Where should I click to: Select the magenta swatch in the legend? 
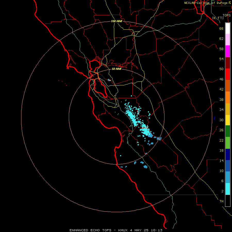(228, 51)
